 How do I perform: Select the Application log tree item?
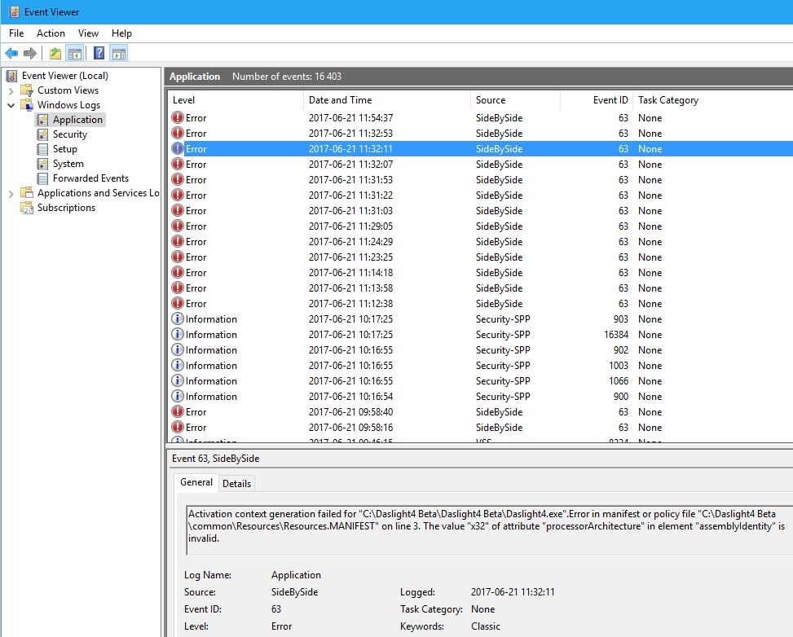click(x=77, y=120)
